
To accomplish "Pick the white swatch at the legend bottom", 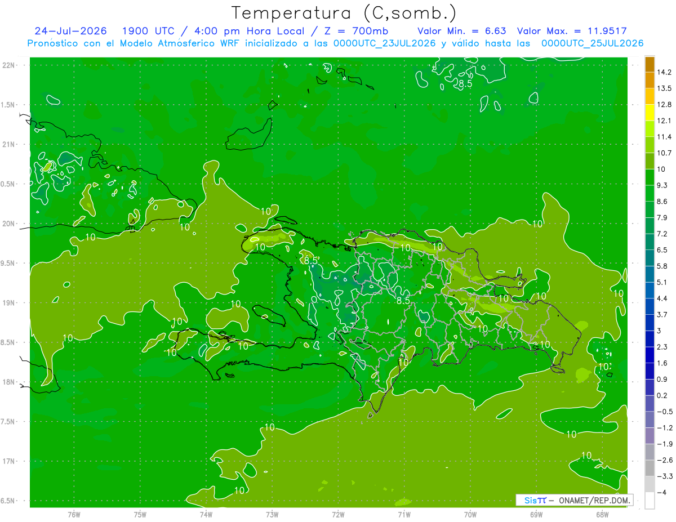I will click(x=650, y=500).
